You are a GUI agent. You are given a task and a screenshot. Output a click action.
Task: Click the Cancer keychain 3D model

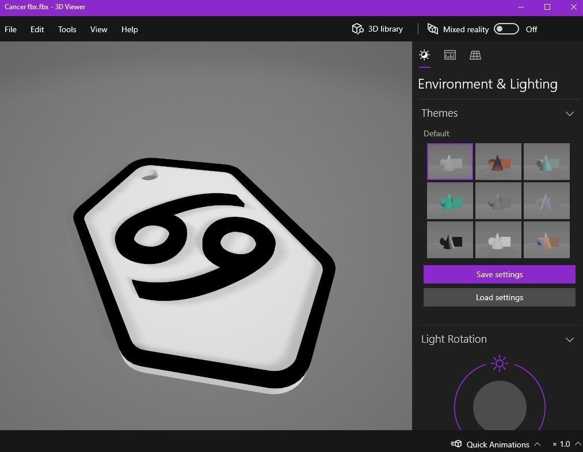[x=204, y=275]
